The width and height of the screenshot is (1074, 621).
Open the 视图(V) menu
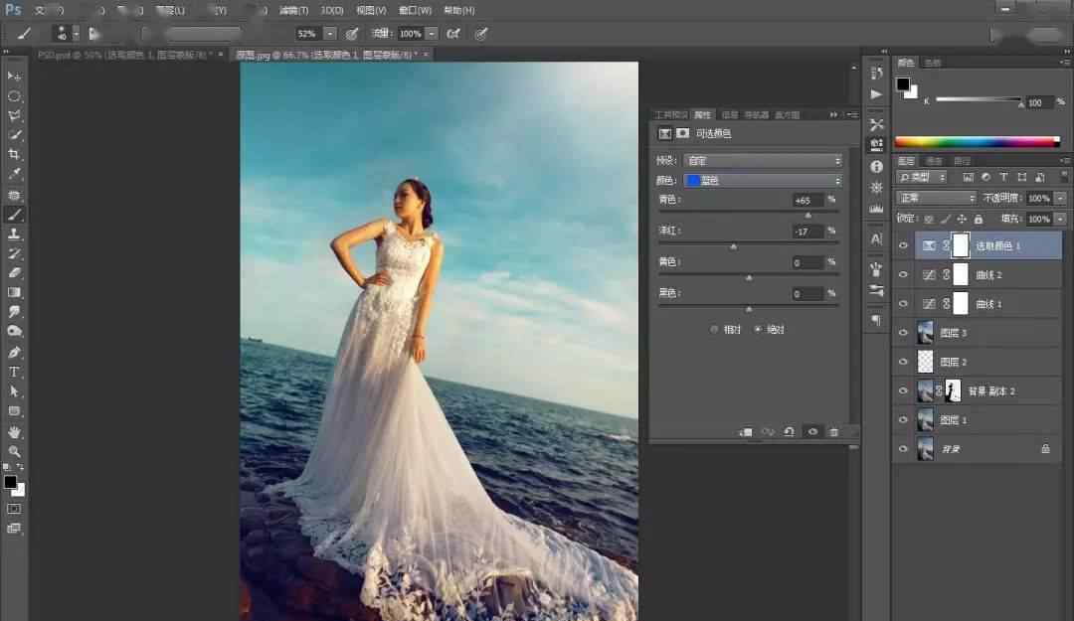(x=372, y=10)
